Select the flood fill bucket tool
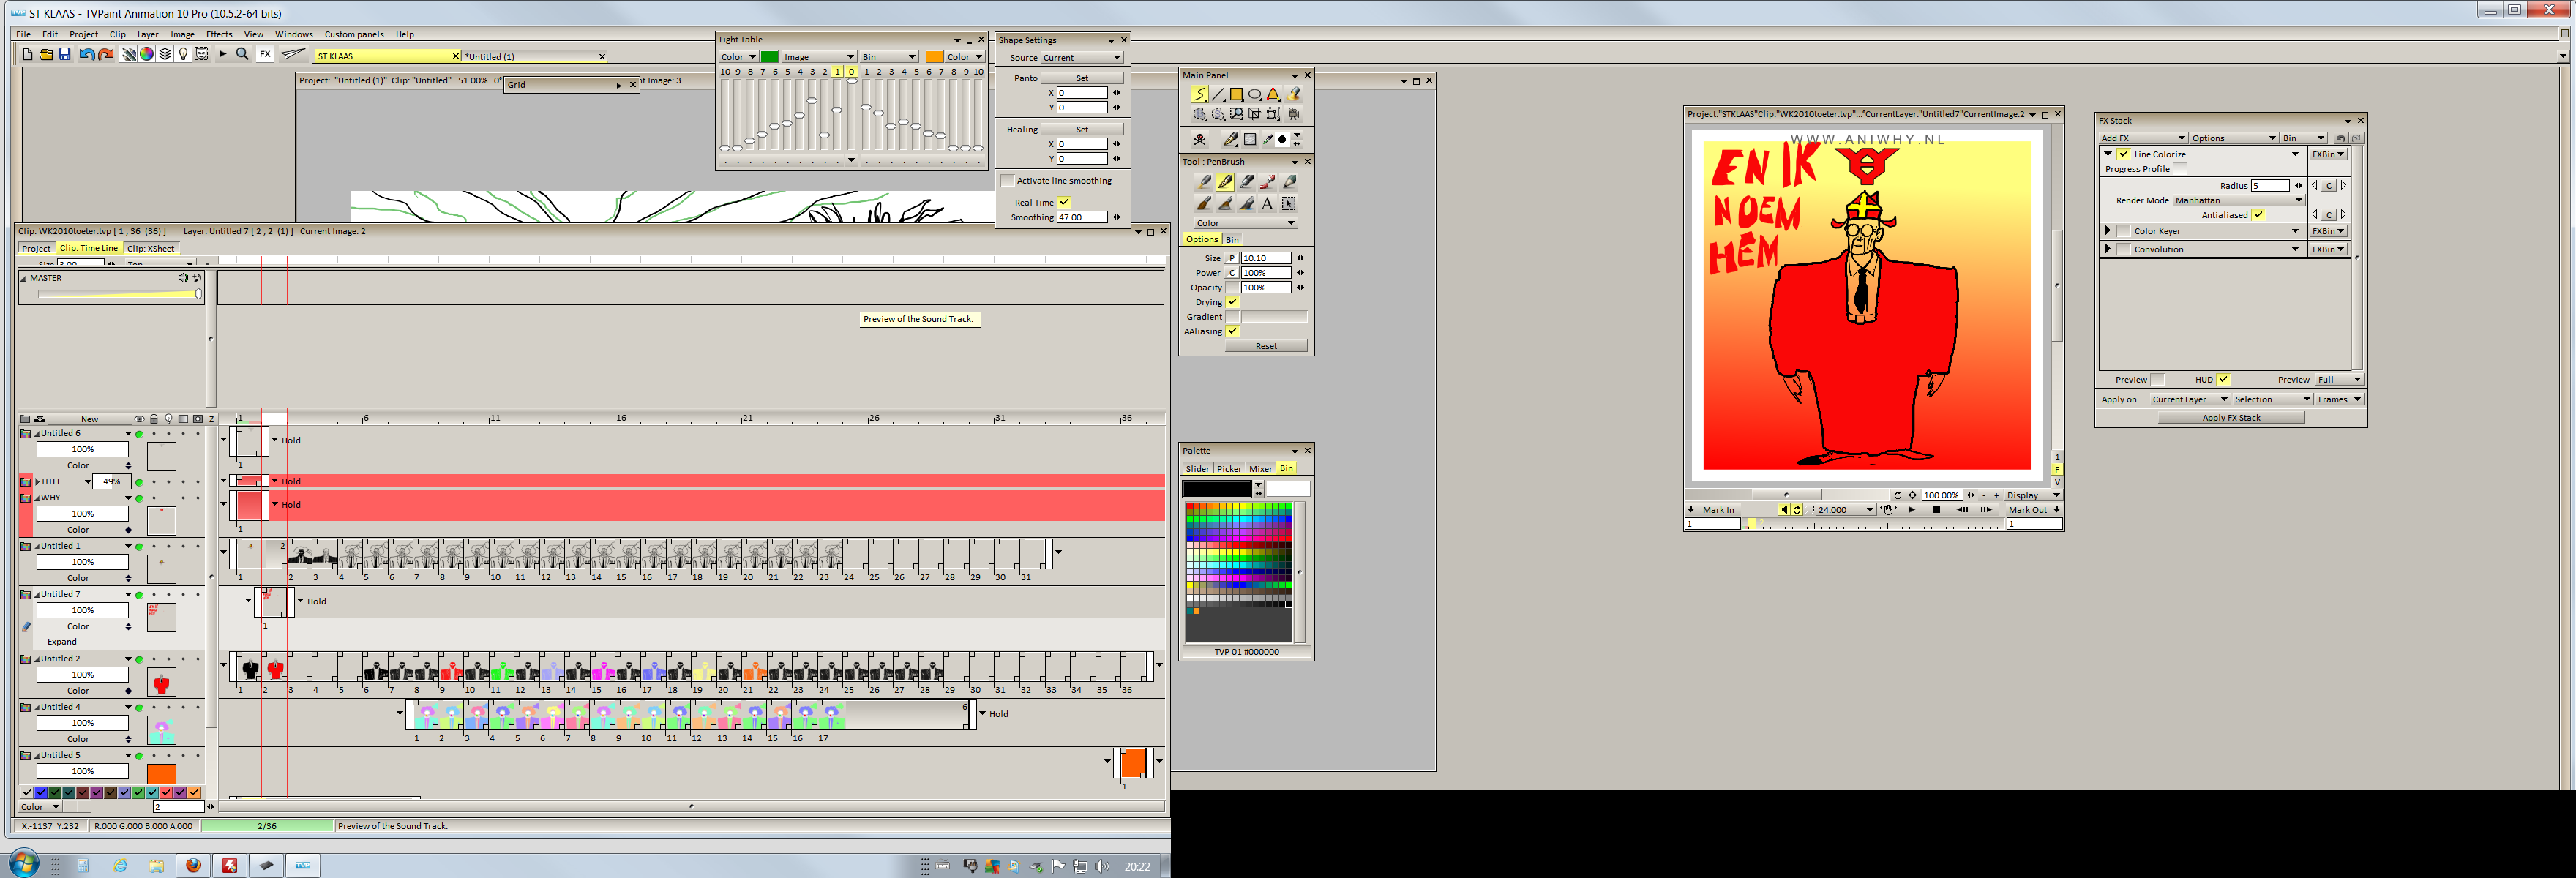Viewport: 2576px width, 878px height. (x=1294, y=94)
